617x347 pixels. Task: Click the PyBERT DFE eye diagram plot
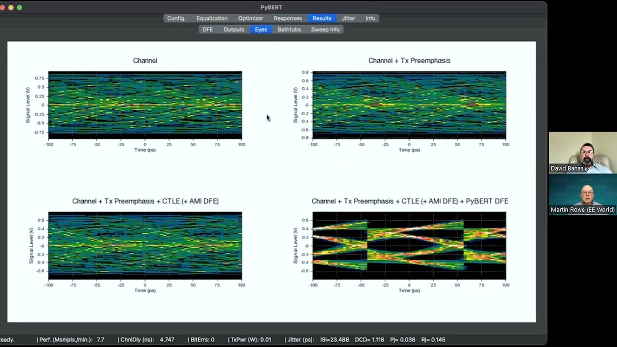pyautogui.click(x=409, y=246)
